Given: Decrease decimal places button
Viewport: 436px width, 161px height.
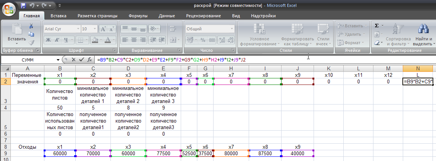Looking at the screenshot, I should [231, 40].
